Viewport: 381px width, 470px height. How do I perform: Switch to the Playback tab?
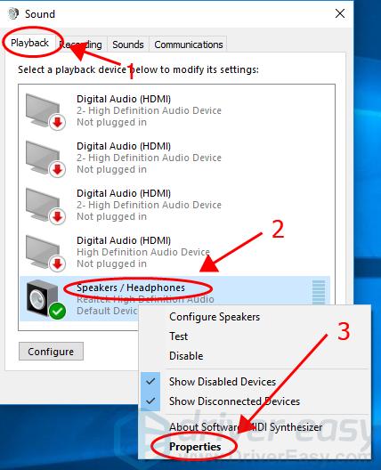(x=29, y=43)
